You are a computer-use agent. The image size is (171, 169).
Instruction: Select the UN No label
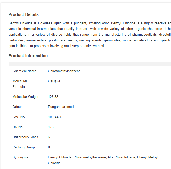click(x=18, y=127)
